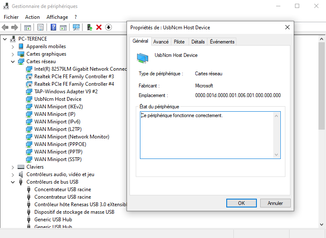The width and height of the screenshot is (326, 238).
Task: Switch to the Événements tab
Action: coord(222,42)
